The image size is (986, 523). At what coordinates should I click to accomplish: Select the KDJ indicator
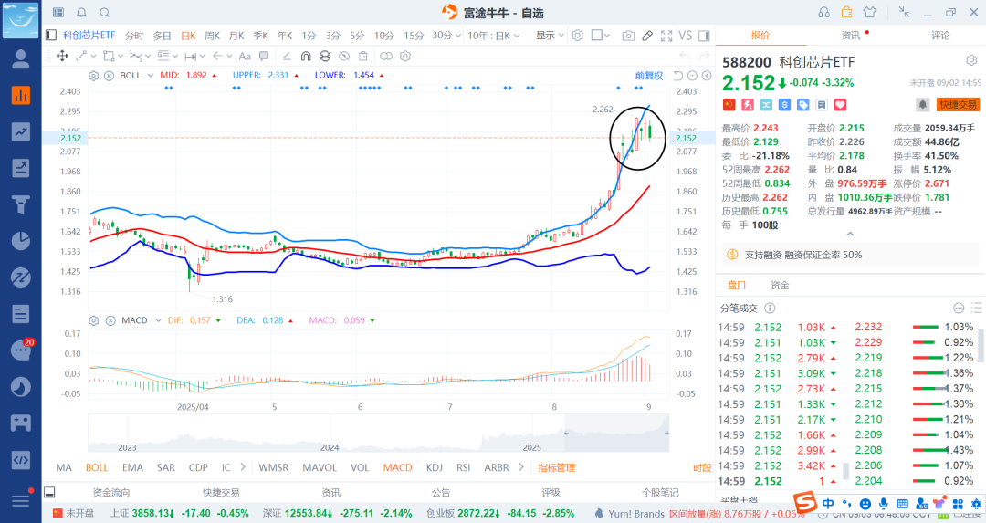pos(435,467)
